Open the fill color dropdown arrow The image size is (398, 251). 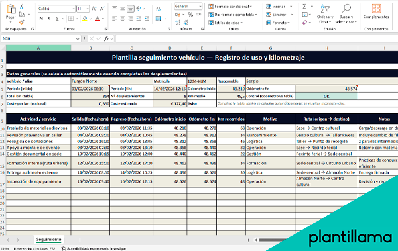(x=90, y=19)
